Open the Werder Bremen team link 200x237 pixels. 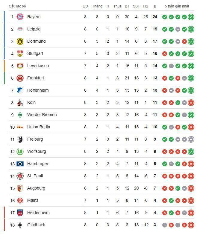click(x=42, y=115)
